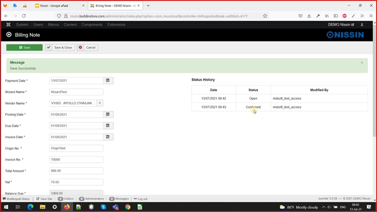Click the Confirmed status history cell
377x212 pixels.
pyautogui.click(x=253, y=107)
